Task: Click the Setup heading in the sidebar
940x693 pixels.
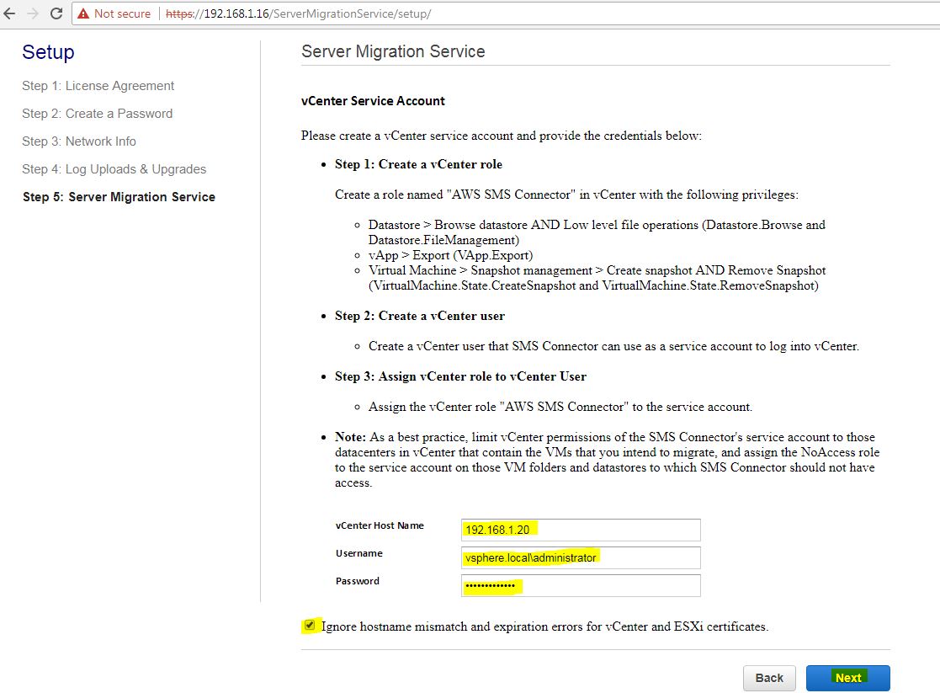Action: click(48, 52)
